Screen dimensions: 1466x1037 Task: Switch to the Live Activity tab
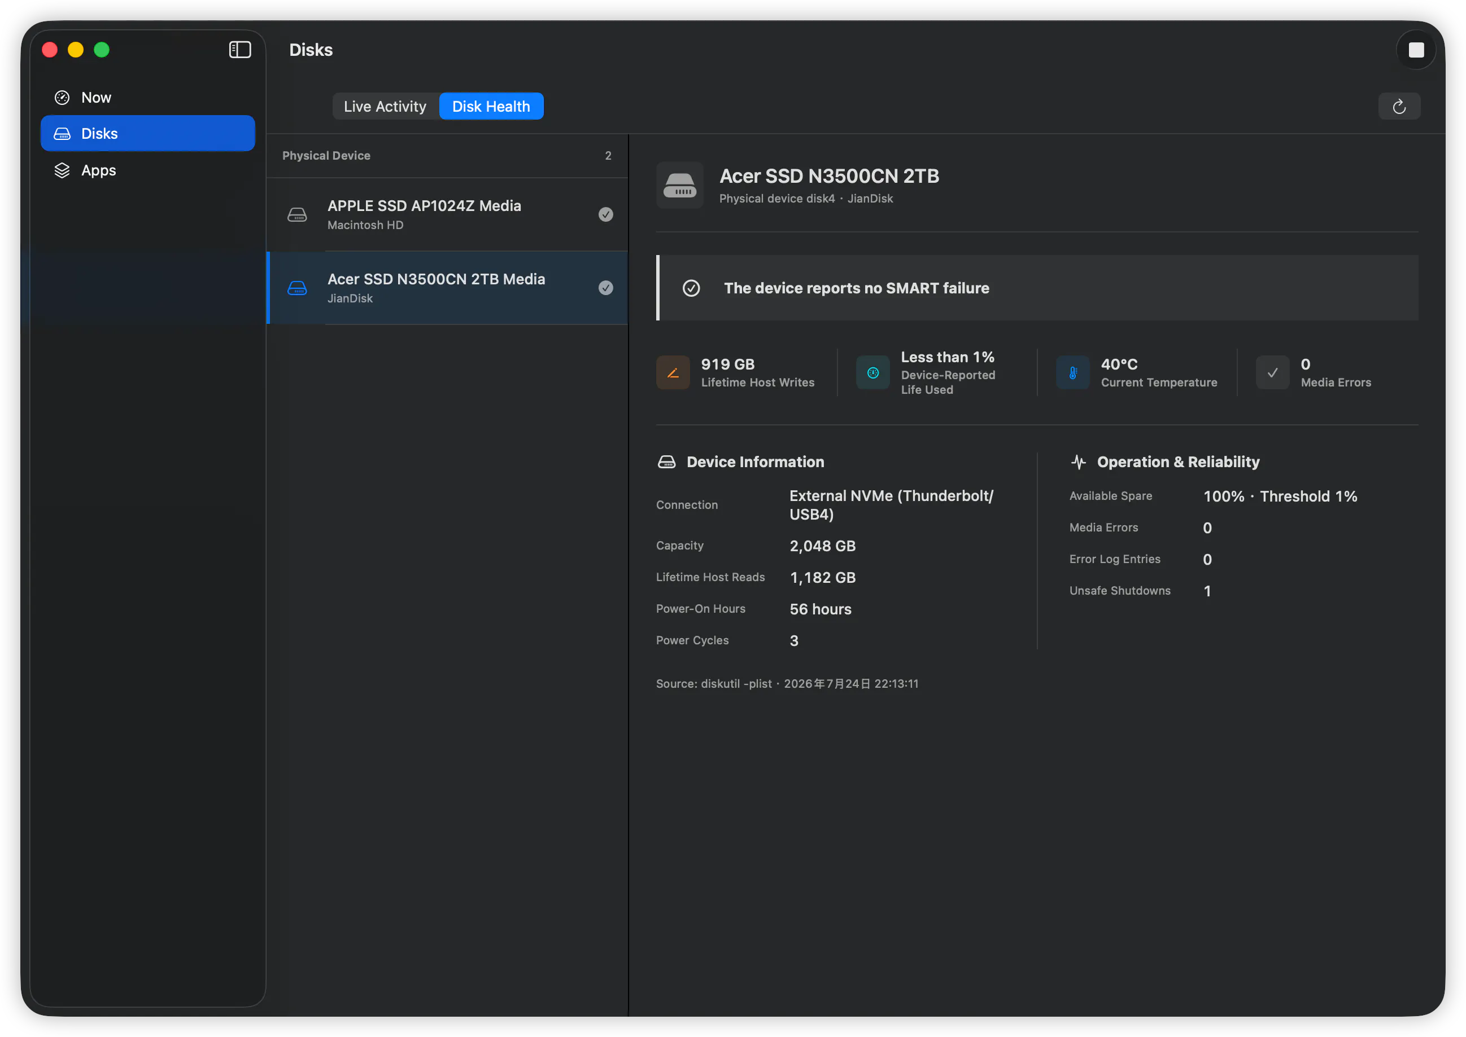point(385,106)
